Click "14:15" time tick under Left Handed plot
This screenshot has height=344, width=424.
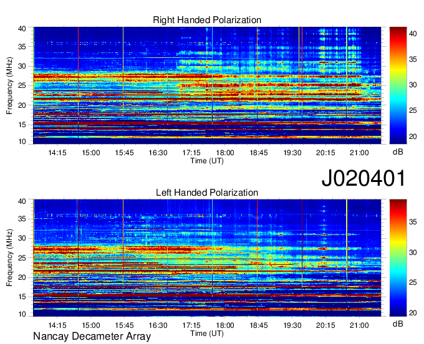(57, 325)
